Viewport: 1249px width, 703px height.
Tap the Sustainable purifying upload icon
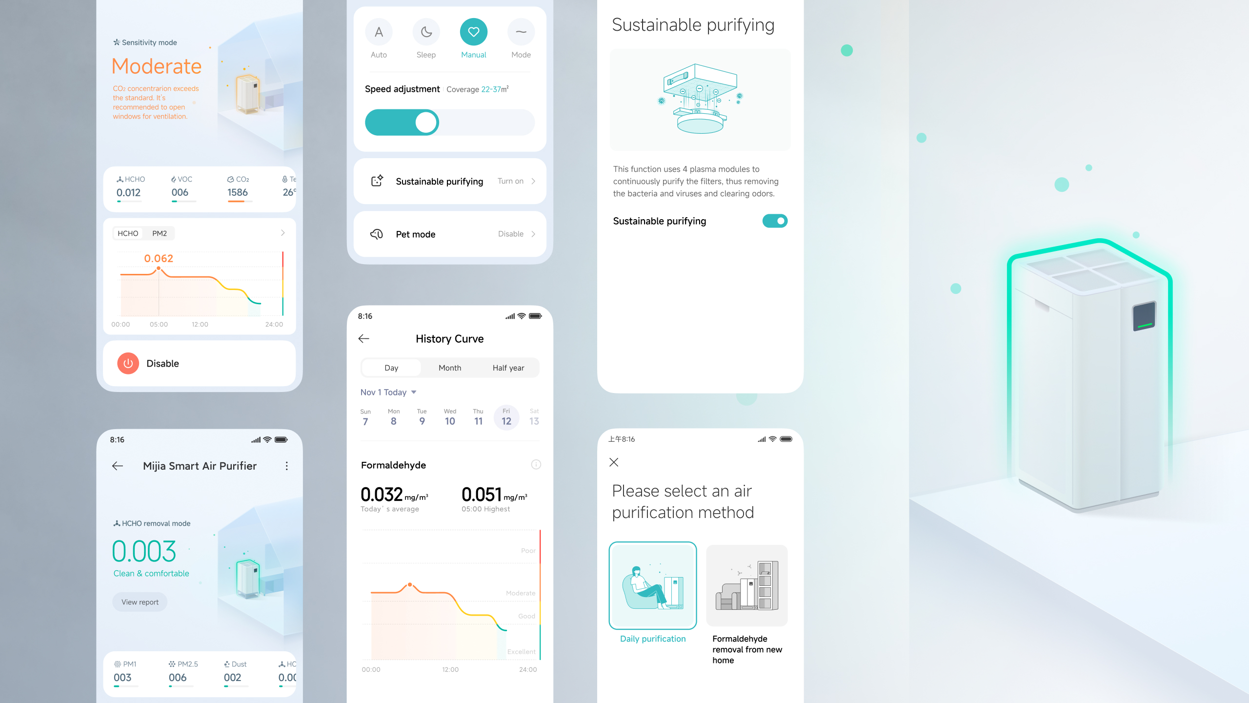(375, 180)
